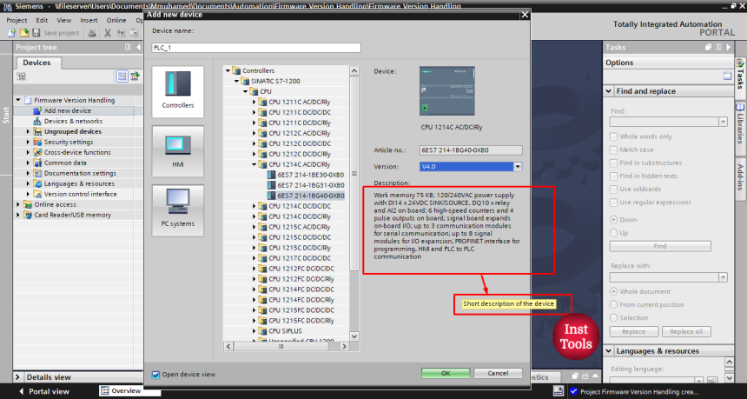Open the Edit menu

pyautogui.click(x=42, y=21)
